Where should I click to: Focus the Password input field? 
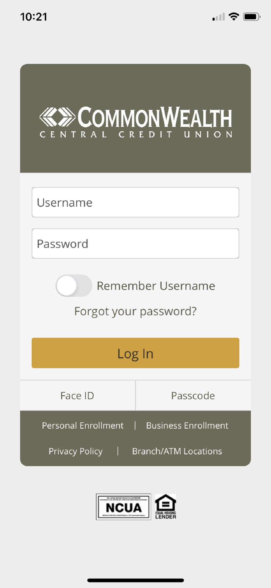[x=135, y=243]
